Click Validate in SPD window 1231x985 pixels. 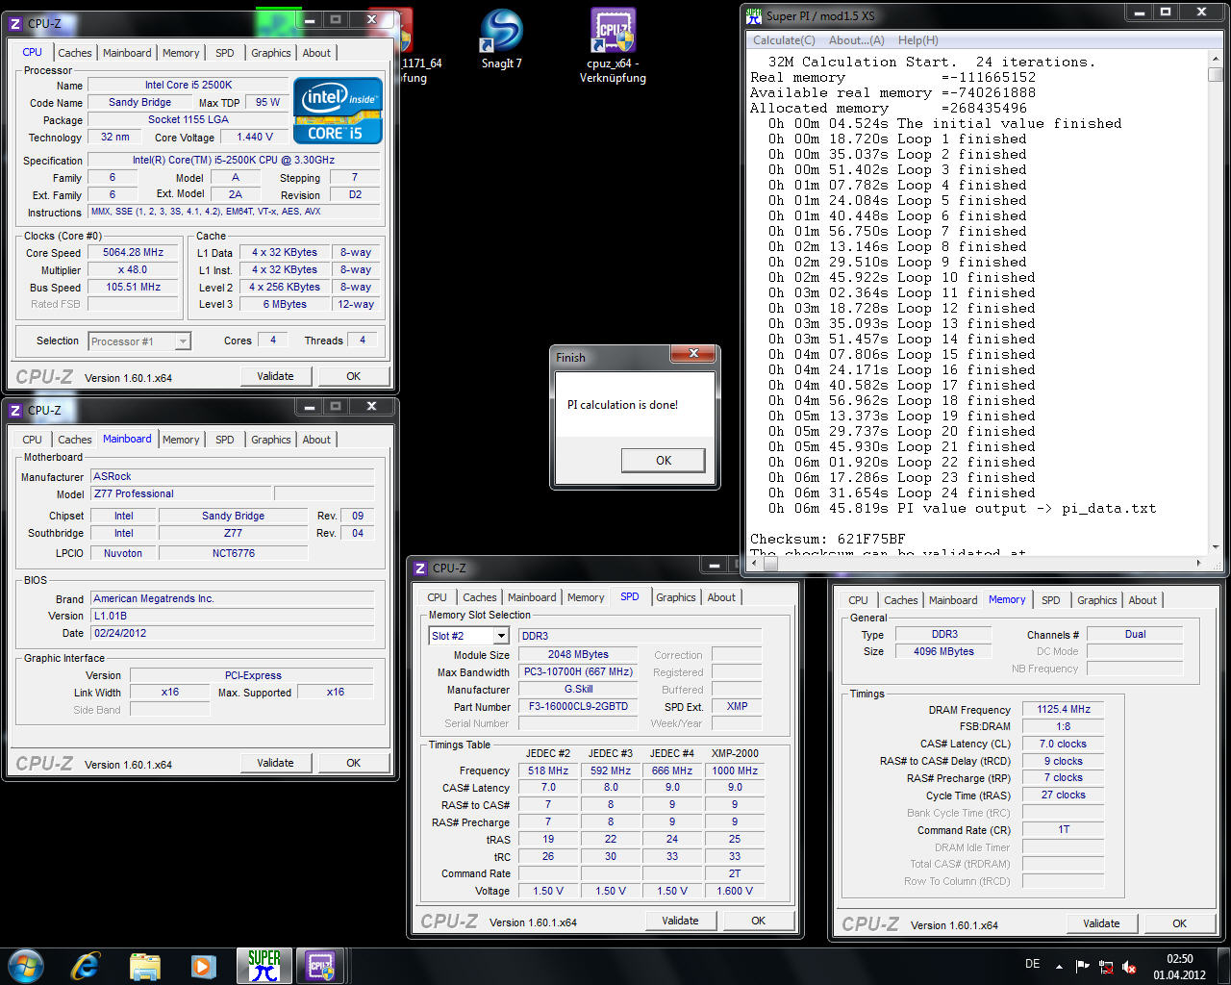[x=680, y=921]
